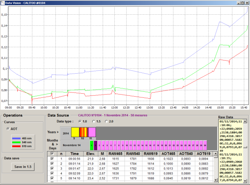Uncheck measurement row 3 checkbox
250x185 pixels.
pyautogui.click(x=51, y=168)
